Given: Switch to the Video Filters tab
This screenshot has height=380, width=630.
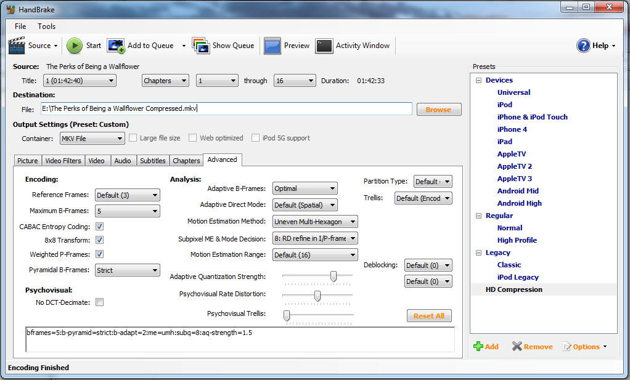Looking at the screenshot, I should (x=63, y=161).
